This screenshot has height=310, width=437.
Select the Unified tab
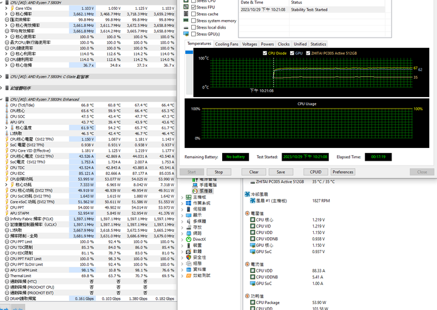coord(300,44)
